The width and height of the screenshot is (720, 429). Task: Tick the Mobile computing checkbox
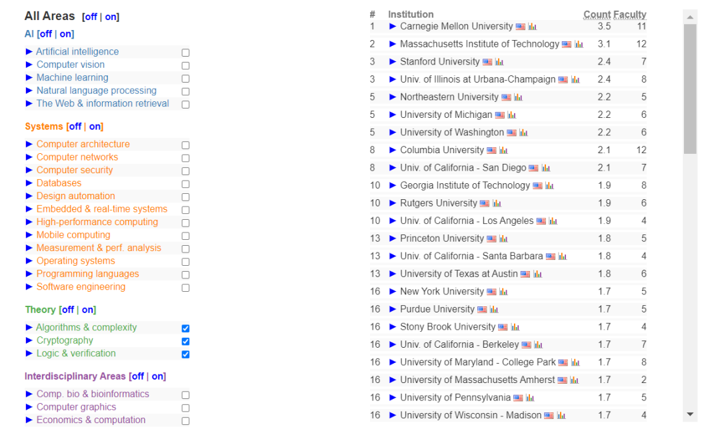coord(185,236)
